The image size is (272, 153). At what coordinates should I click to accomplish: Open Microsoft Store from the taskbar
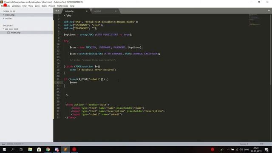pyautogui.click(x=39, y=149)
